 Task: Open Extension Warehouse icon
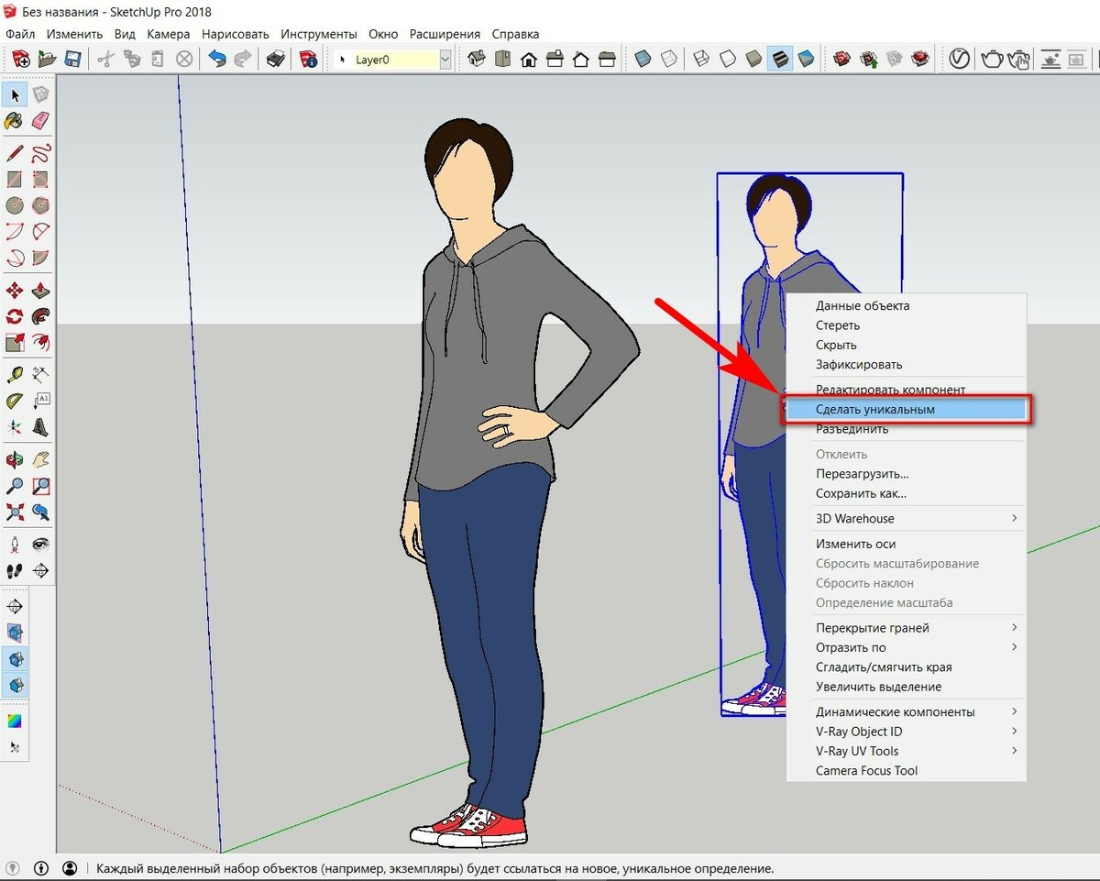click(920, 60)
